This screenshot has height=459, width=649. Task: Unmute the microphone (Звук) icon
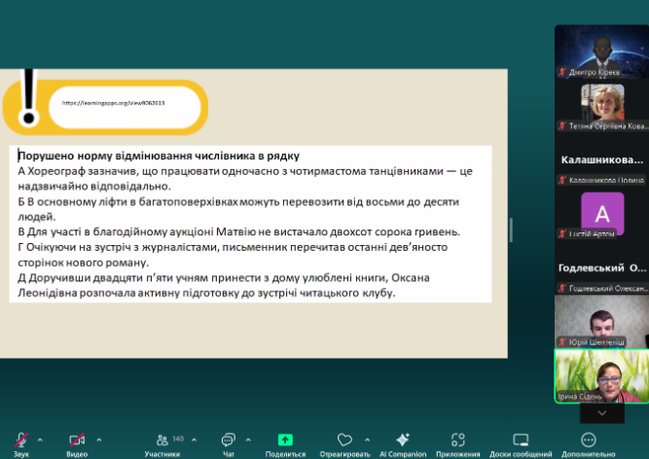(20, 440)
